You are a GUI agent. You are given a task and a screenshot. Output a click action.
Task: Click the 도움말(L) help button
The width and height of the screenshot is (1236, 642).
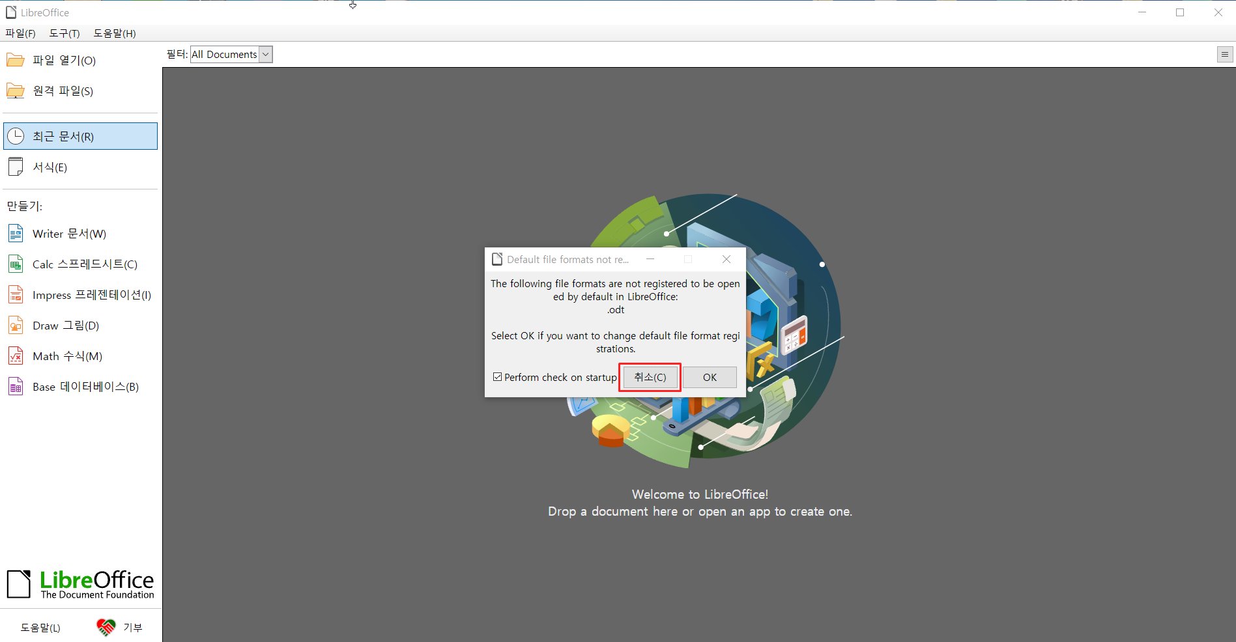40,628
